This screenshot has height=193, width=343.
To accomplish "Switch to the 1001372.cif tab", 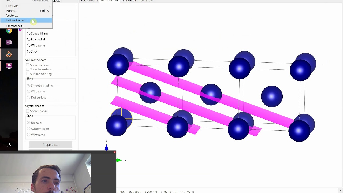I will click(147, 1).
